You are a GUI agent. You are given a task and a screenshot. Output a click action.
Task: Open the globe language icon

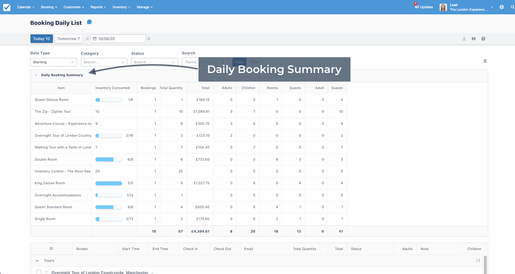pos(502,7)
